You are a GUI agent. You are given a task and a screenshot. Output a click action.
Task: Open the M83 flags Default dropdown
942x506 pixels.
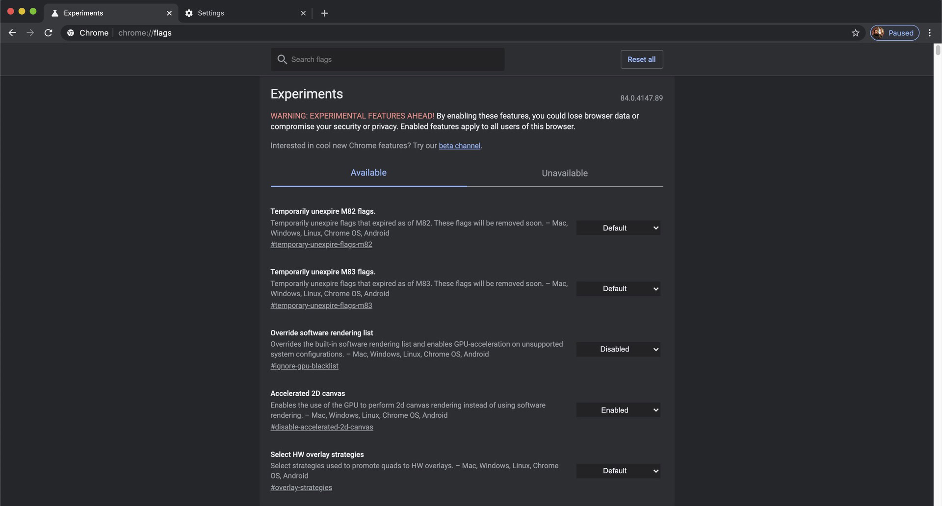click(x=618, y=289)
